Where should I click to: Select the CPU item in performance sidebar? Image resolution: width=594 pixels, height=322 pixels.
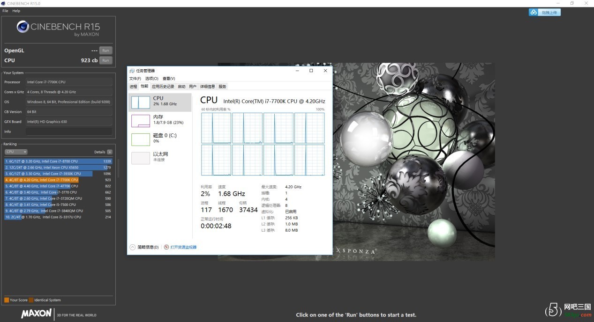[160, 102]
